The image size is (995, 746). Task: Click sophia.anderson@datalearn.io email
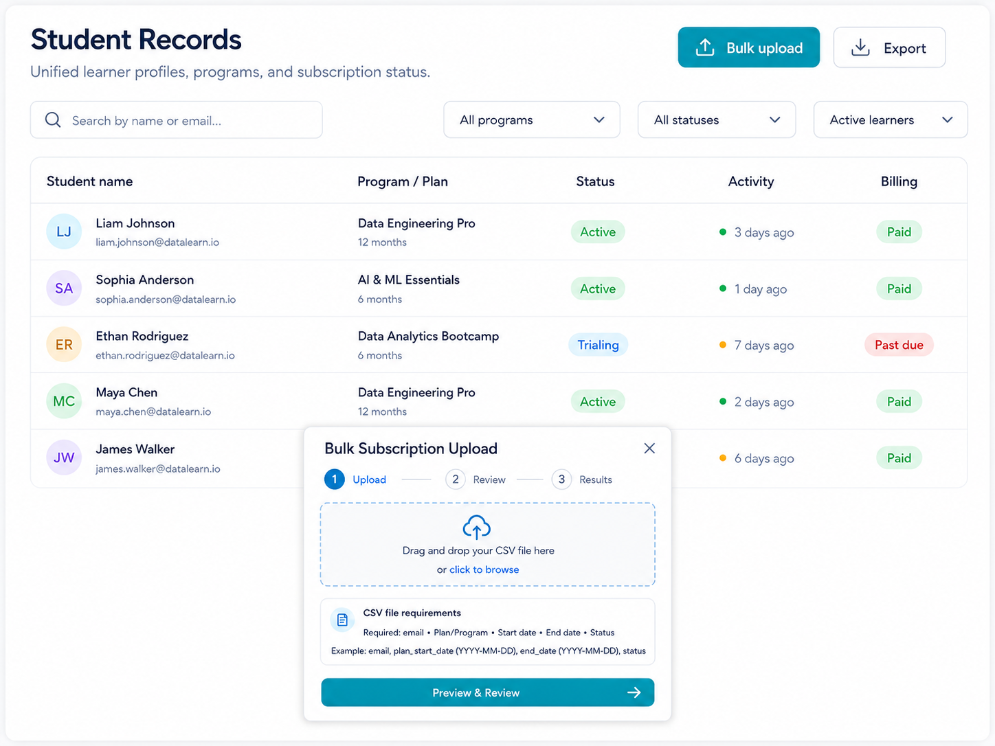coord(166,299)
